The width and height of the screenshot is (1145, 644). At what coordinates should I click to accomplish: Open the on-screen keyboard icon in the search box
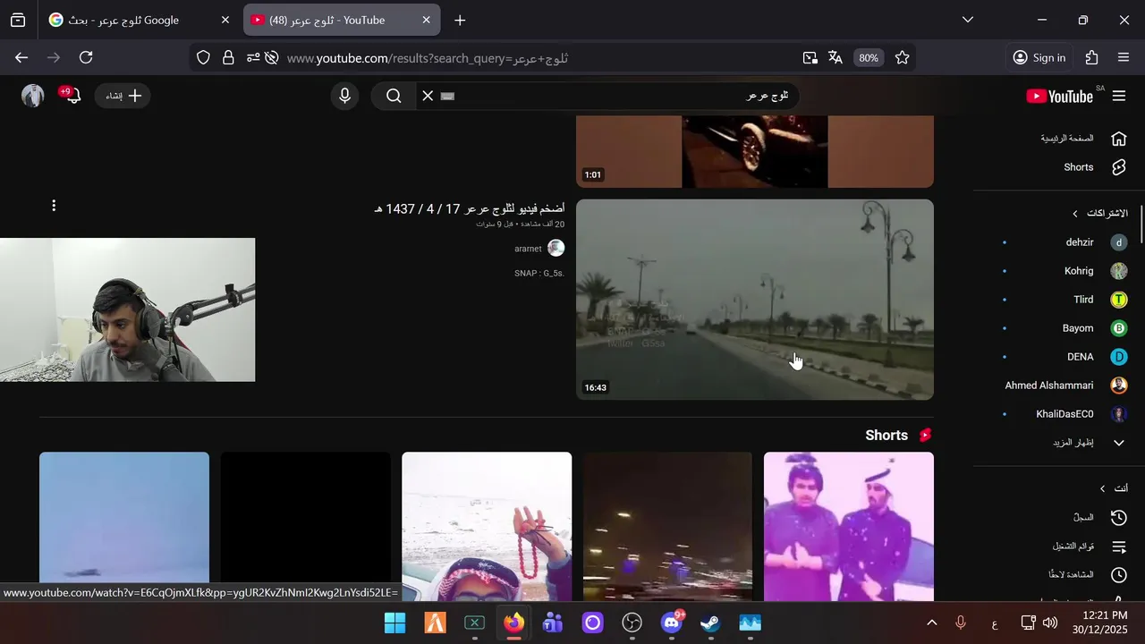[448, 96]
